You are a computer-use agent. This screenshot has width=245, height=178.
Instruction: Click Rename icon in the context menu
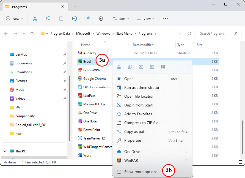point(141,67)
